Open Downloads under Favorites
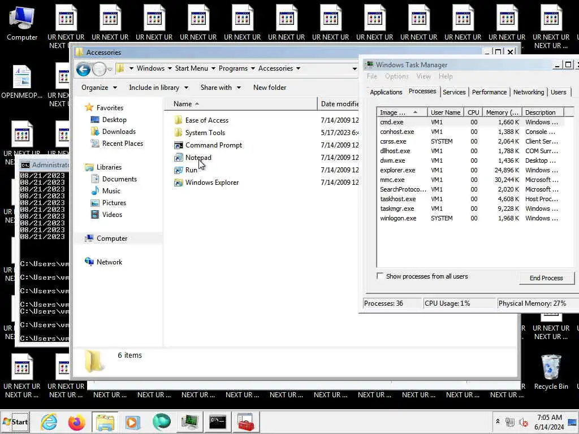Screen dimensions: 579x434 (x=113, y=131)
